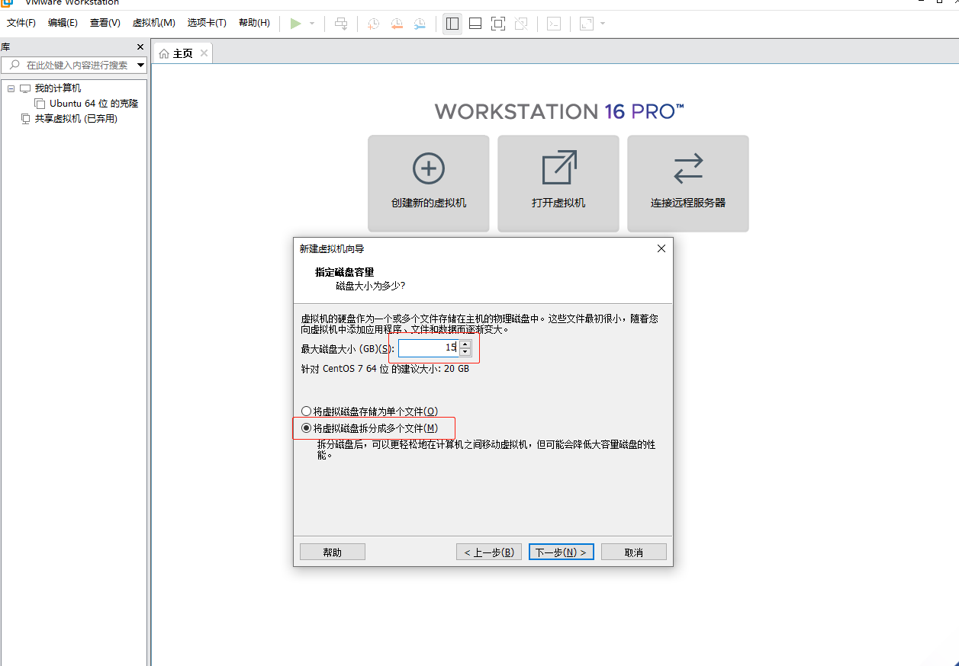
Task: Click the 下一步(N) next button
Action: coord(562,552)
